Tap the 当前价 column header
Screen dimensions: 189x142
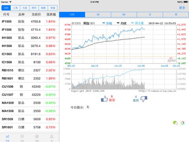[x=36, y=14]
